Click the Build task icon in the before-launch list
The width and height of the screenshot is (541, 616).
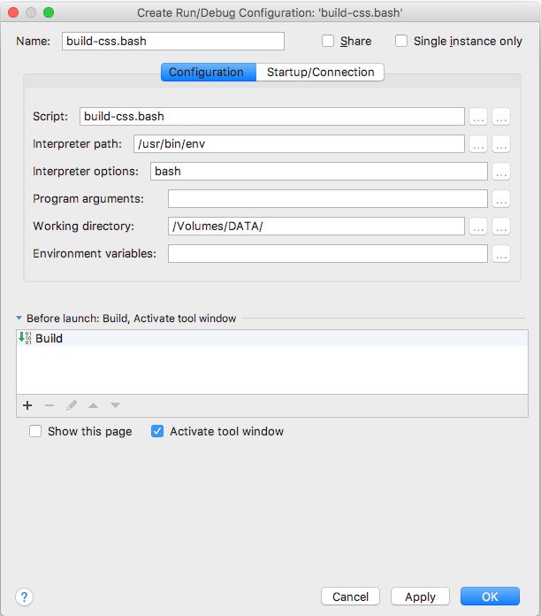pos(25,338)
